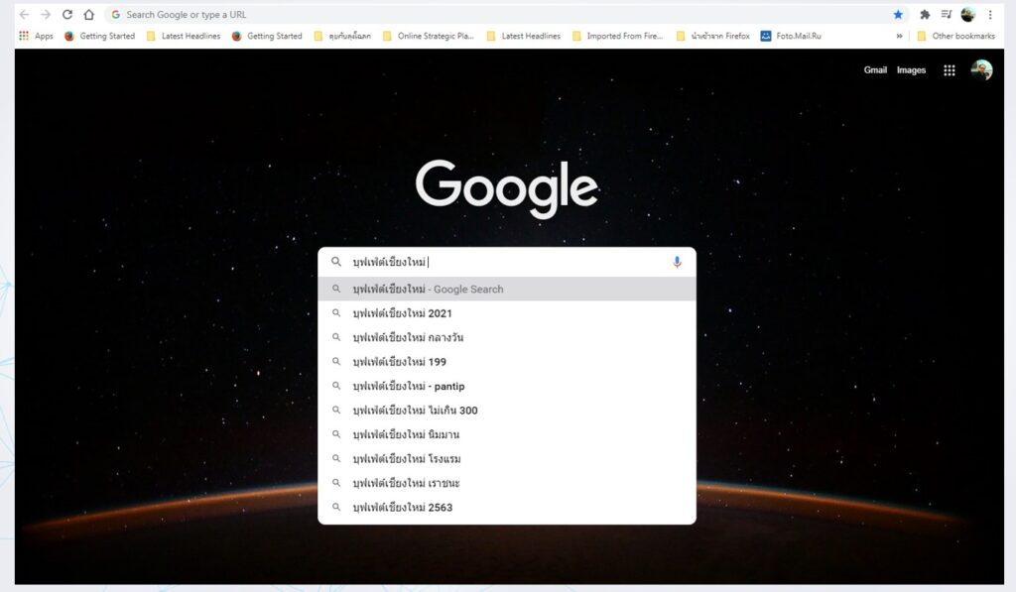1016x592 pixels.
Task: Start voice search with microphone icon
Action: (677, 262)
